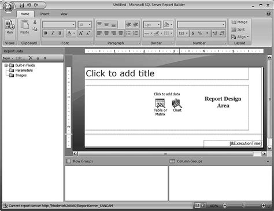Click the zoom slider handle
Viewport: 274px width, 211px height.
(243, 206)
